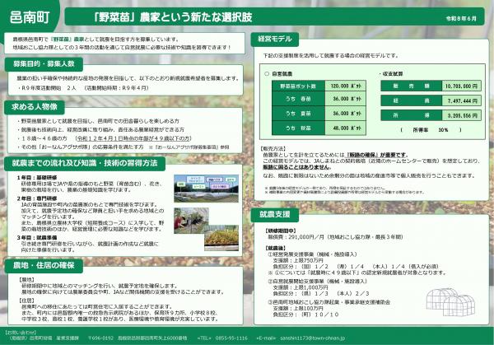Click the phone number 0855-95-1116

(231, 338)
